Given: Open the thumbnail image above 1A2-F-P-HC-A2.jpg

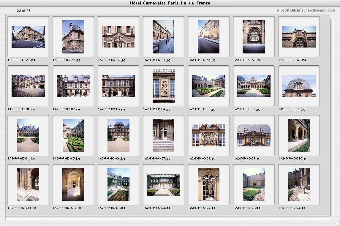Looking at the screenshot, I should [x=73, y=37].
